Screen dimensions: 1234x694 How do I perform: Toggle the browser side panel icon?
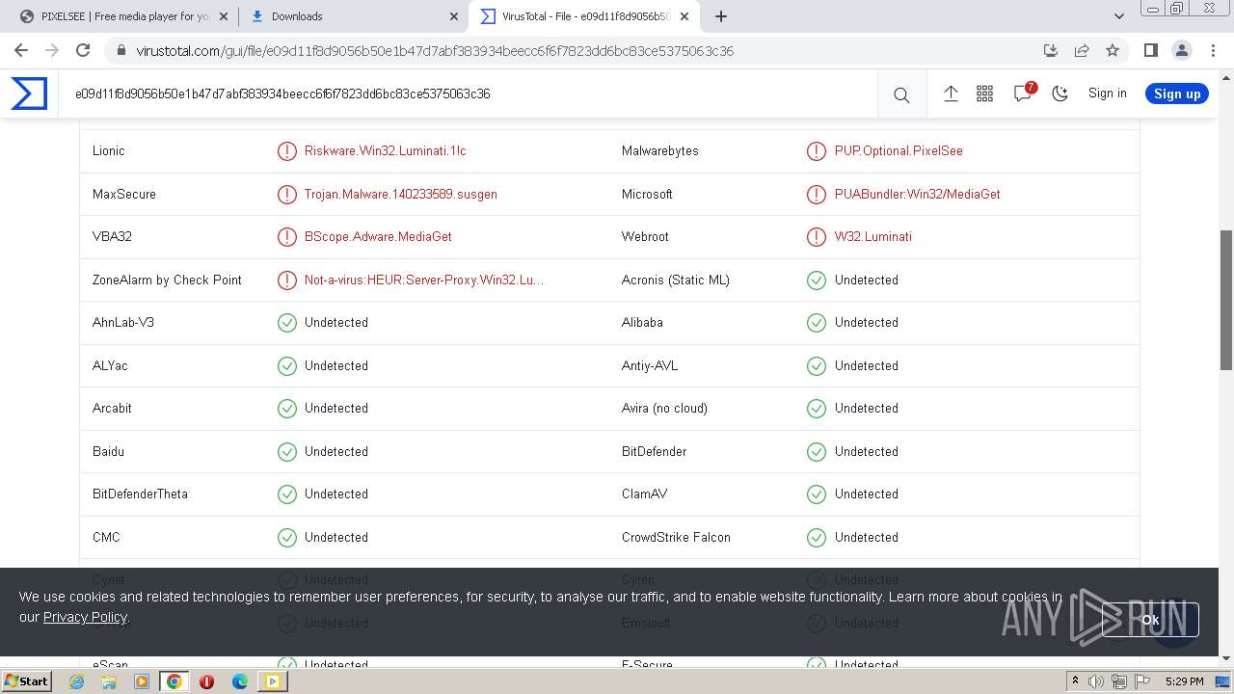1150,50
